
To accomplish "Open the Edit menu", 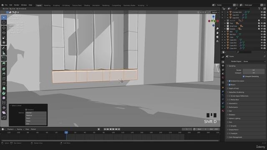I will (x=11, y=5).
